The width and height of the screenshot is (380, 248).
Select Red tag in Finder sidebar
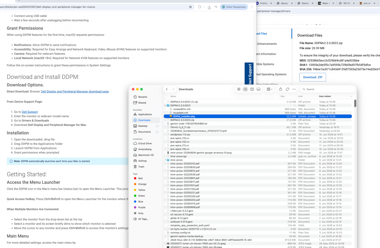[x=140, y=178]
